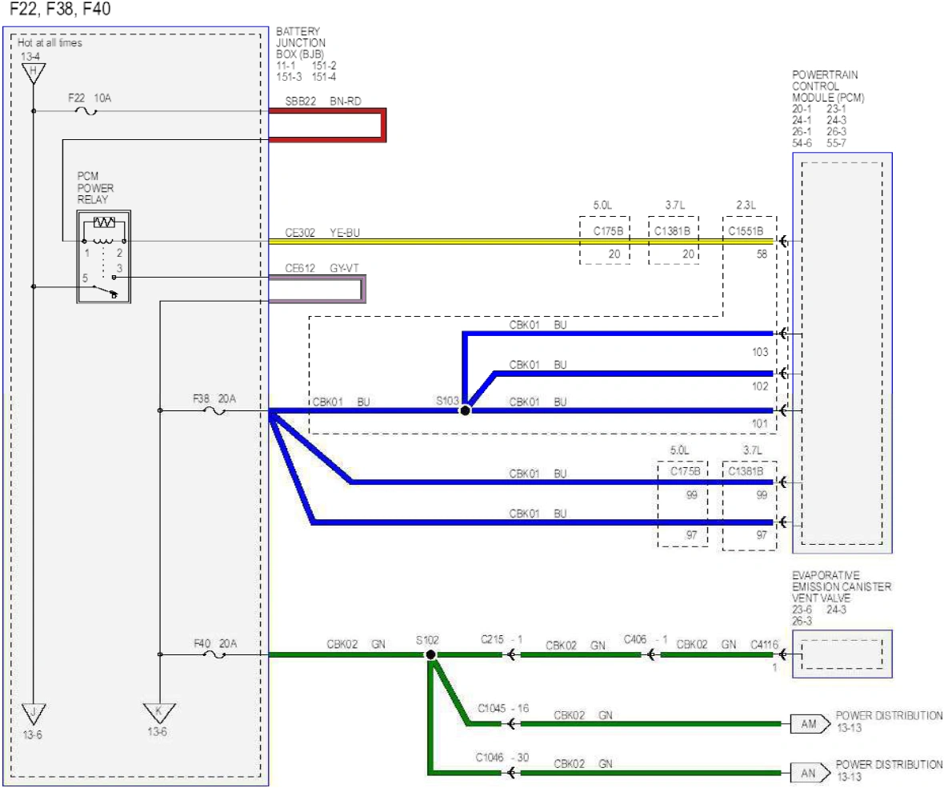Click 'POWER DISTRIBUTION 13-13' beside AM tag

point(890,721)
